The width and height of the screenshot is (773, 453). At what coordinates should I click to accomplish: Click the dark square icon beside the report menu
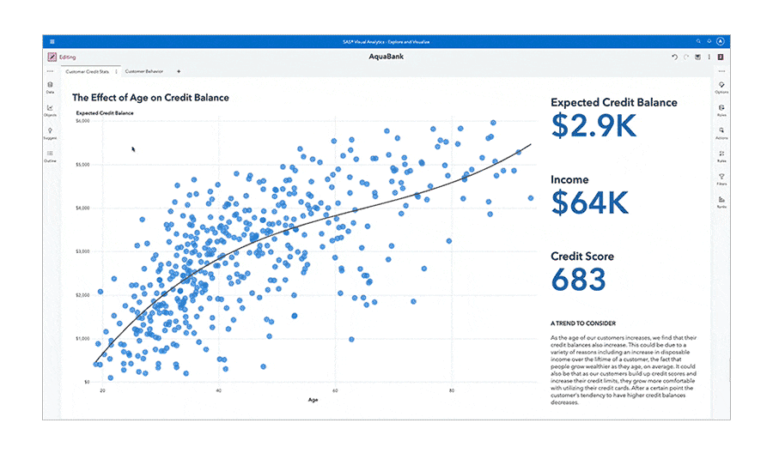click(721, 57)
